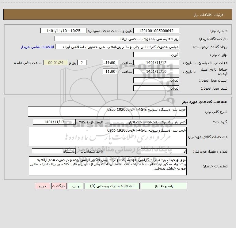Click the goods specifications text area

click(x=108, y=136)
